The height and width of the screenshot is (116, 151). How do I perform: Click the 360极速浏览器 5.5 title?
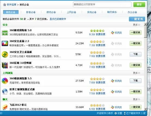pyautogui.click(x=20, y=79)
